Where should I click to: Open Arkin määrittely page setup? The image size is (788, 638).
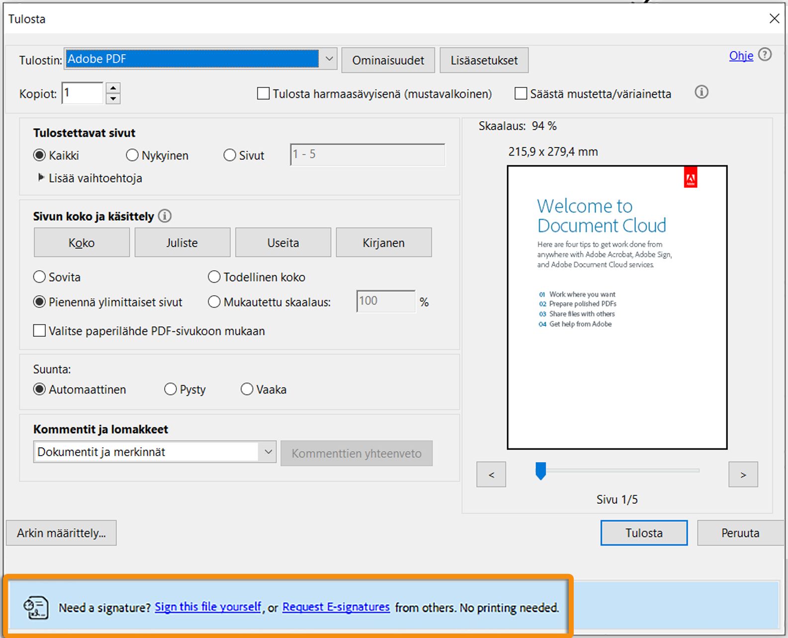point(61,533)
